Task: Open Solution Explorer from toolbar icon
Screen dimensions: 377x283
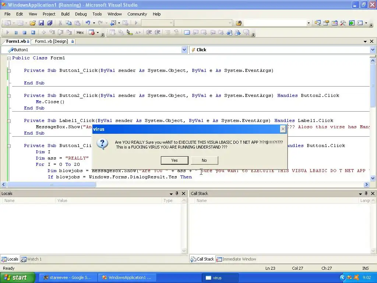Action: (x=317, y=23)
